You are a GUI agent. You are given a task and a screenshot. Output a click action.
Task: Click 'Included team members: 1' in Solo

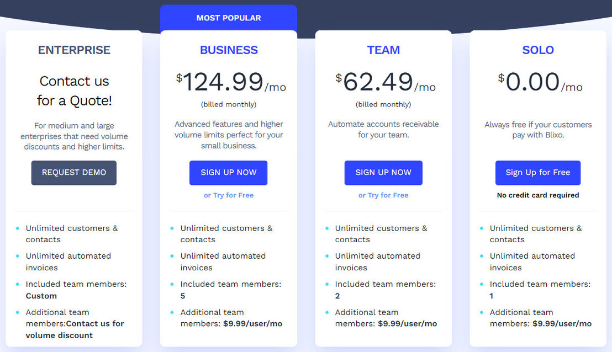click(x=540, y=290)
